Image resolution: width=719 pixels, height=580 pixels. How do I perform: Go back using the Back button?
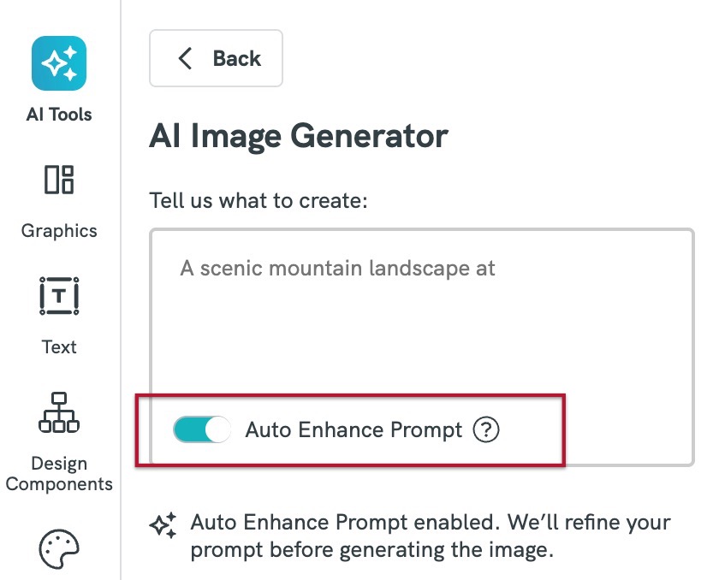pos(216,58)
